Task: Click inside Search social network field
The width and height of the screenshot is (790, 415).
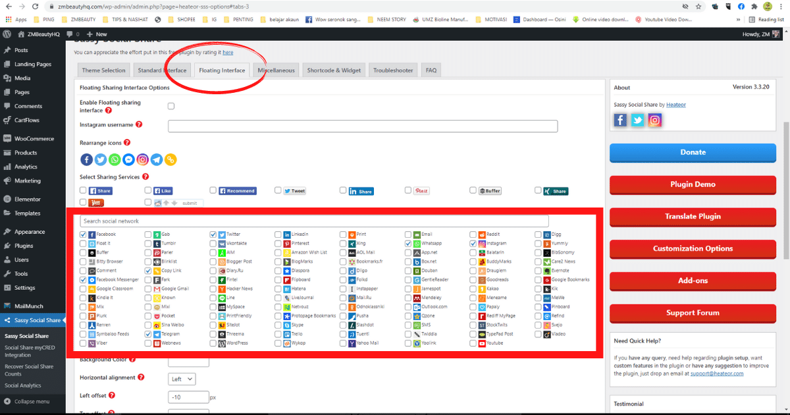Action: (314, 221)
